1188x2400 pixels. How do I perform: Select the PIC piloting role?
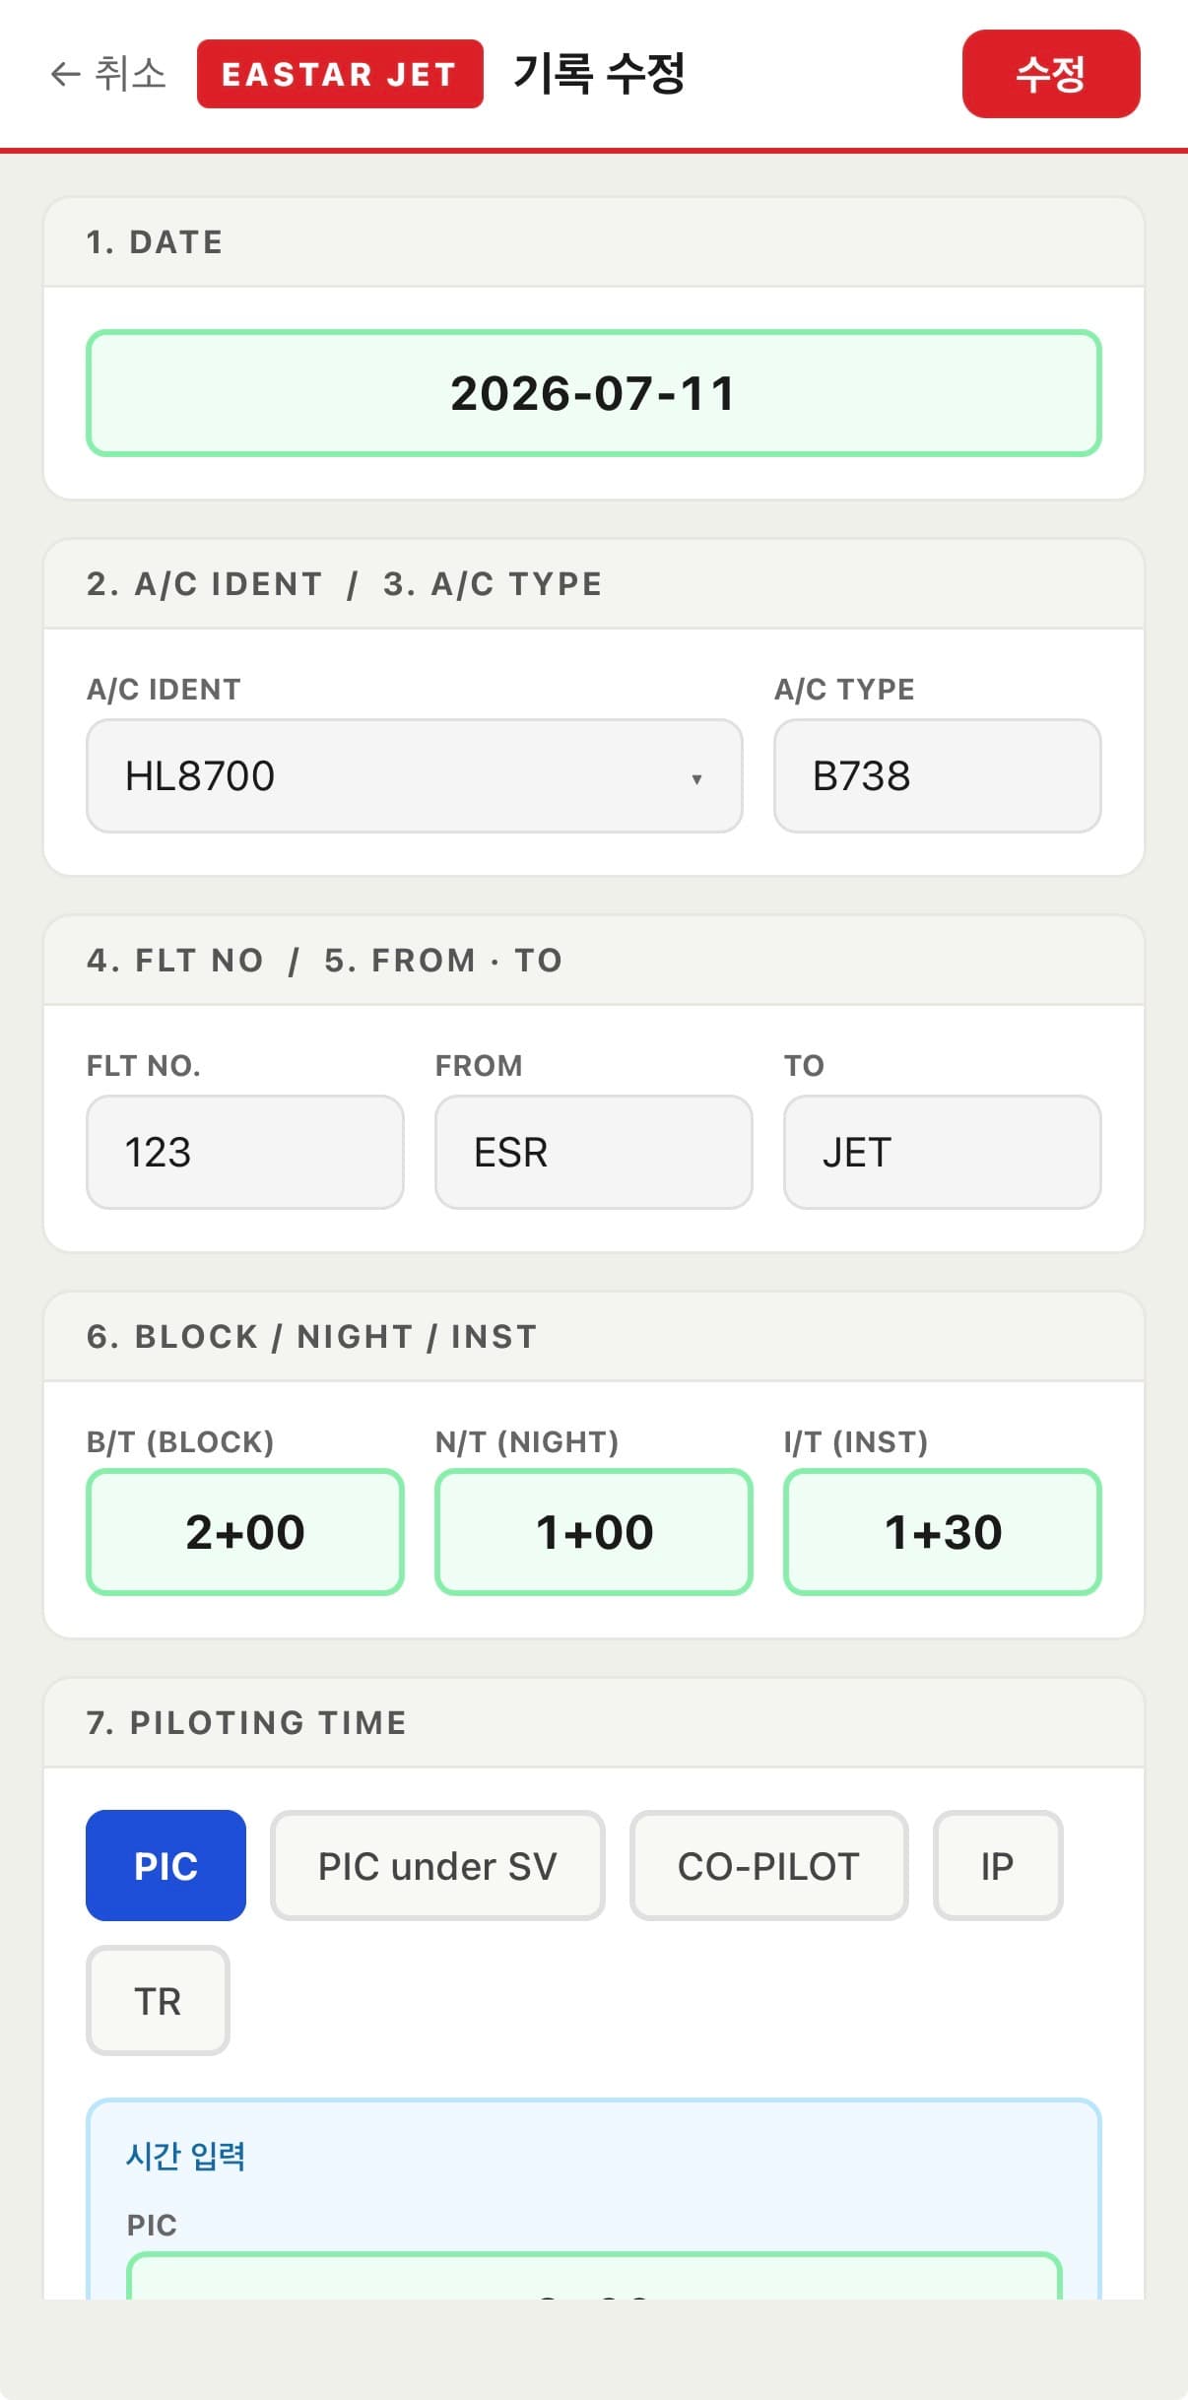[165, 1866]
